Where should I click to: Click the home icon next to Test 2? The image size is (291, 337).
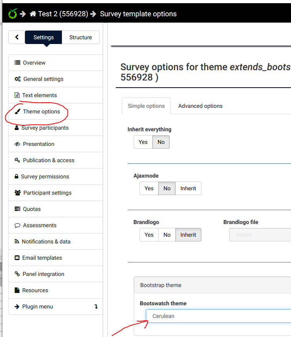tap(33, 14)
